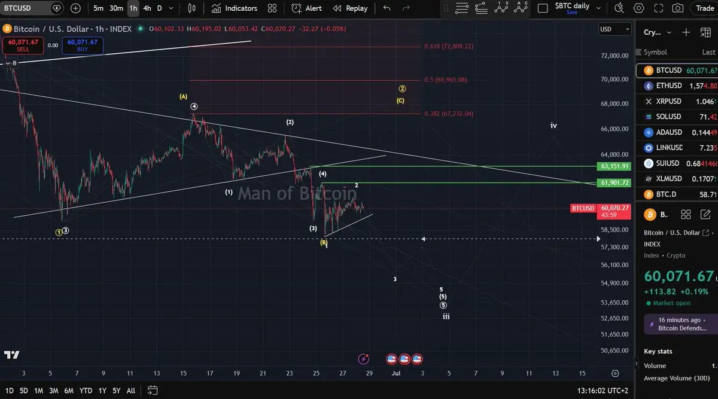Screen dimensions: 718x399
Task: Select the 1D date range
Action: pos(10,391)
